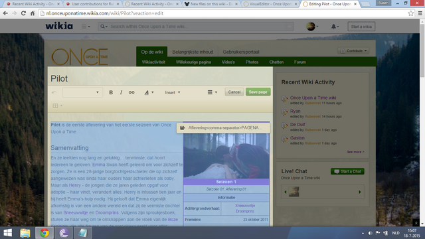The width and height of the screenshot is (425, 239).
Task: Switch to User contributions browser tab
Action: pos(92,4)
